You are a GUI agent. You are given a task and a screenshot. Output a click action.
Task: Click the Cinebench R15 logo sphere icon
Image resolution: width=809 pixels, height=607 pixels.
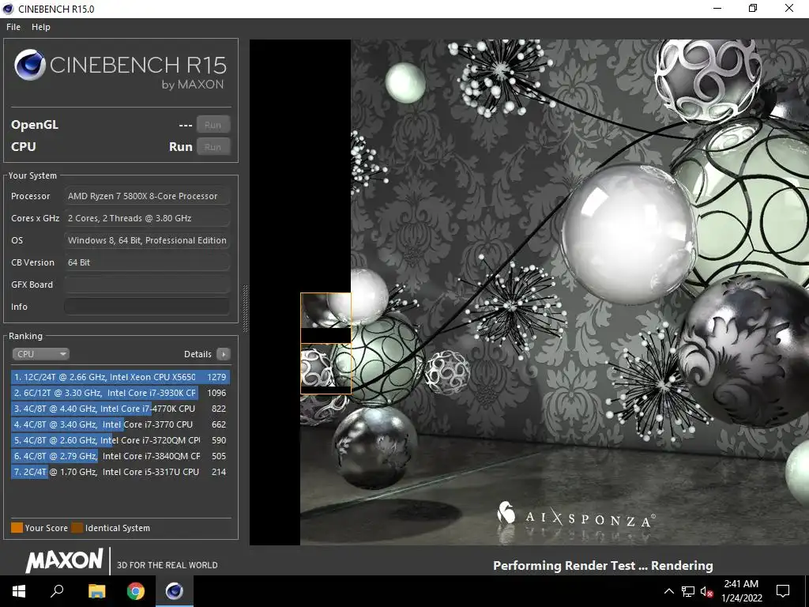(30, 65)
